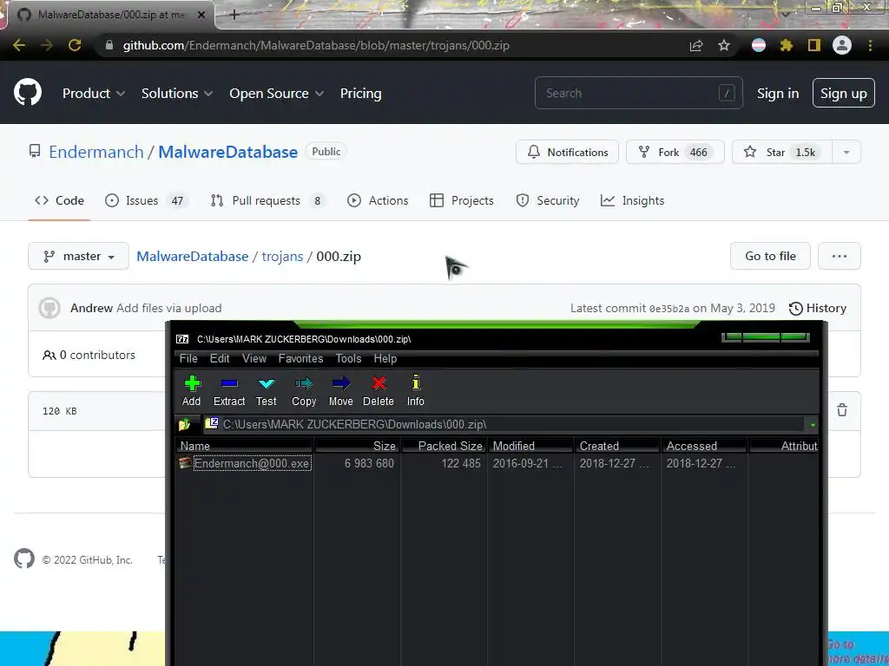Click the Sign in link
This screenshot has width=889, height=666.
pos(778,94)
